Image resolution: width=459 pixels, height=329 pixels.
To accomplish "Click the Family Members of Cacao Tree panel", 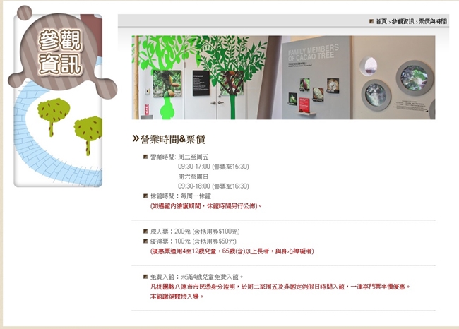I will click(316, 78).
